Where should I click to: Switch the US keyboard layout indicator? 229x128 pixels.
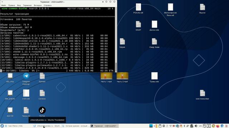click(200, 126)
